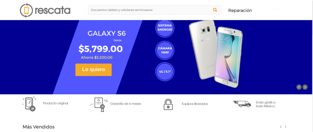Go to previous banner slide arrow
The width and height of the screenshot is (313, 132).
pyautogui.click(x=299, y=87)
